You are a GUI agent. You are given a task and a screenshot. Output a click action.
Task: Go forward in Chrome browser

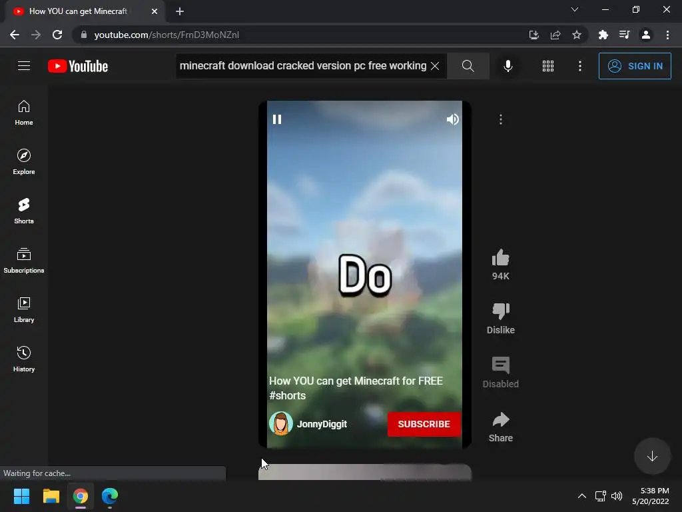[36, 35]
